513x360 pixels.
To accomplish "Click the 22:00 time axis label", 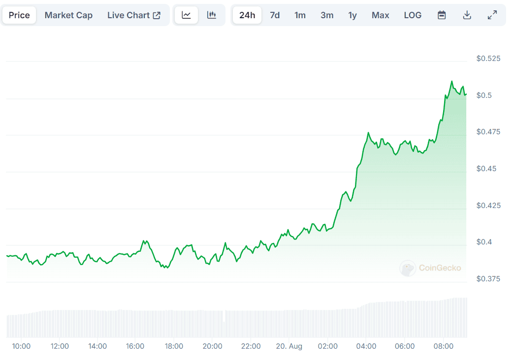I will [x=251, y=346].
